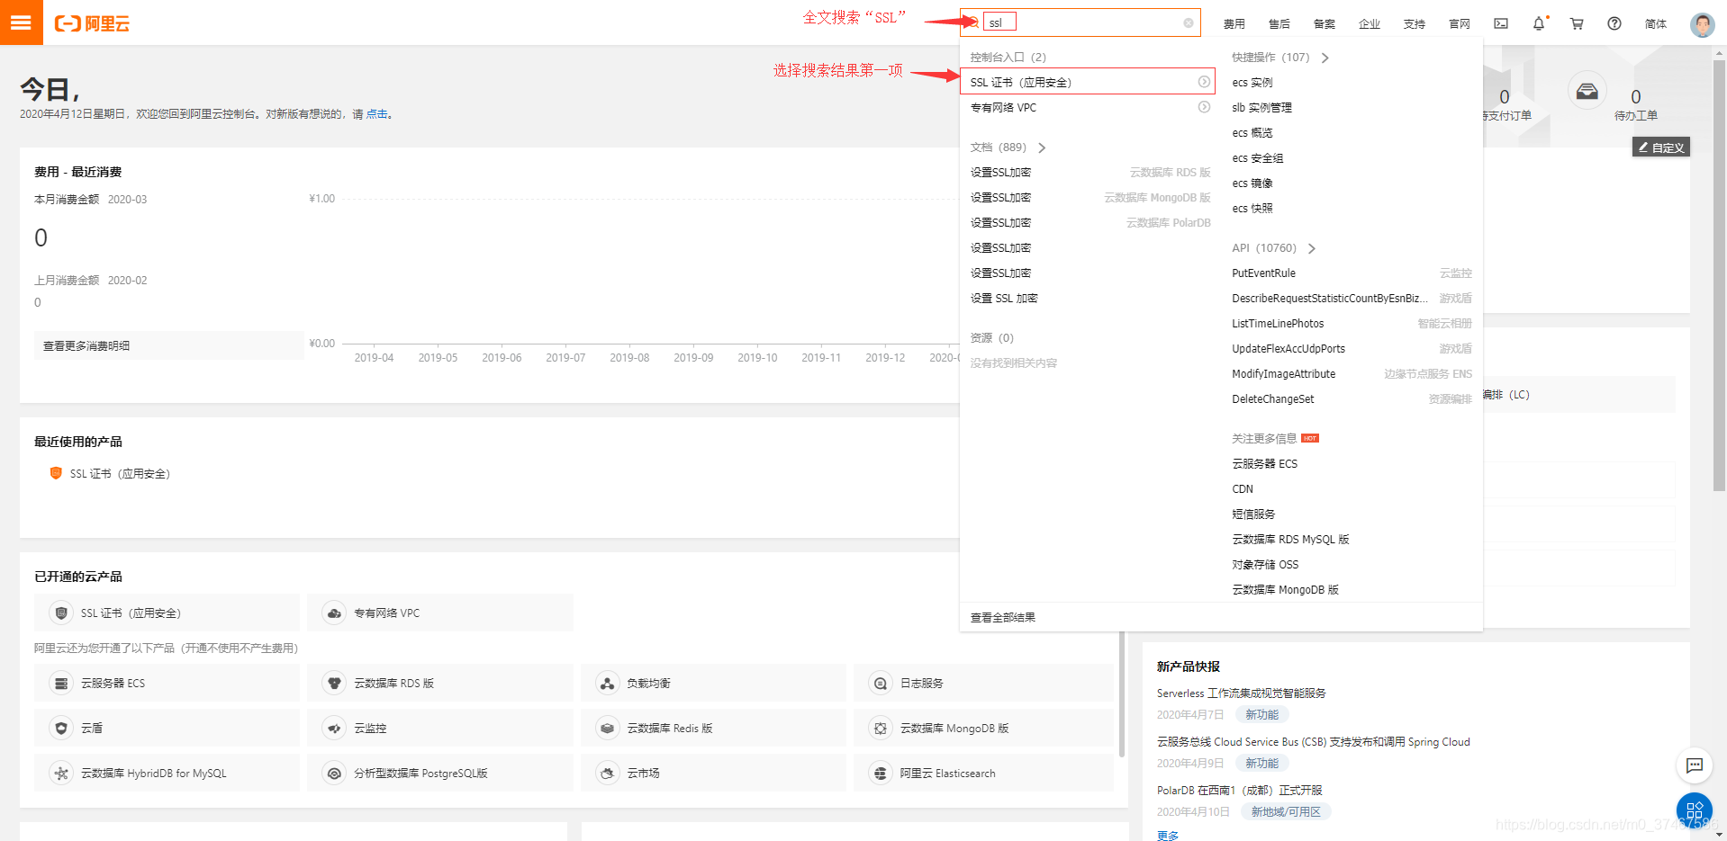Open PolarDB 在西南1（成都）正式开服 news
This screenshot has height=841, width=1727.
[x=1239, y=791]
